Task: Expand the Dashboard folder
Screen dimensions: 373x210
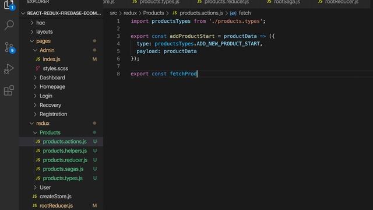Action: (x=35, y=78)
